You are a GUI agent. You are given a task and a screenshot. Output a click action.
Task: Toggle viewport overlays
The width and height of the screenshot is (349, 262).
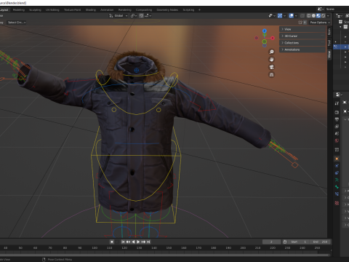[292, 16]
